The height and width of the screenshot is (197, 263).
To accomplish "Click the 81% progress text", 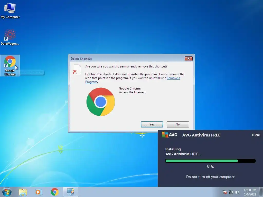I will click(210, 167).
